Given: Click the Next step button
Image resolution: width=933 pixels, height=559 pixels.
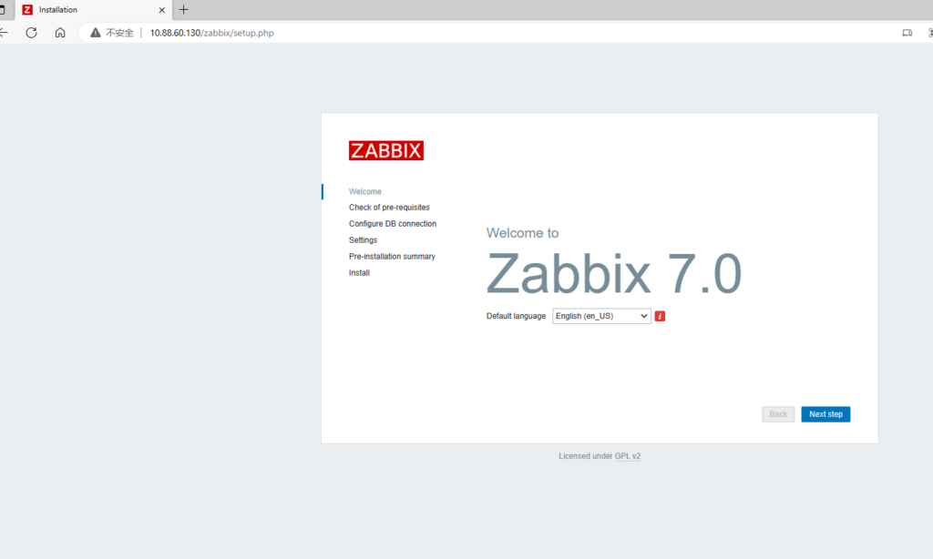Looking at the screenshot, I should 825,414.
